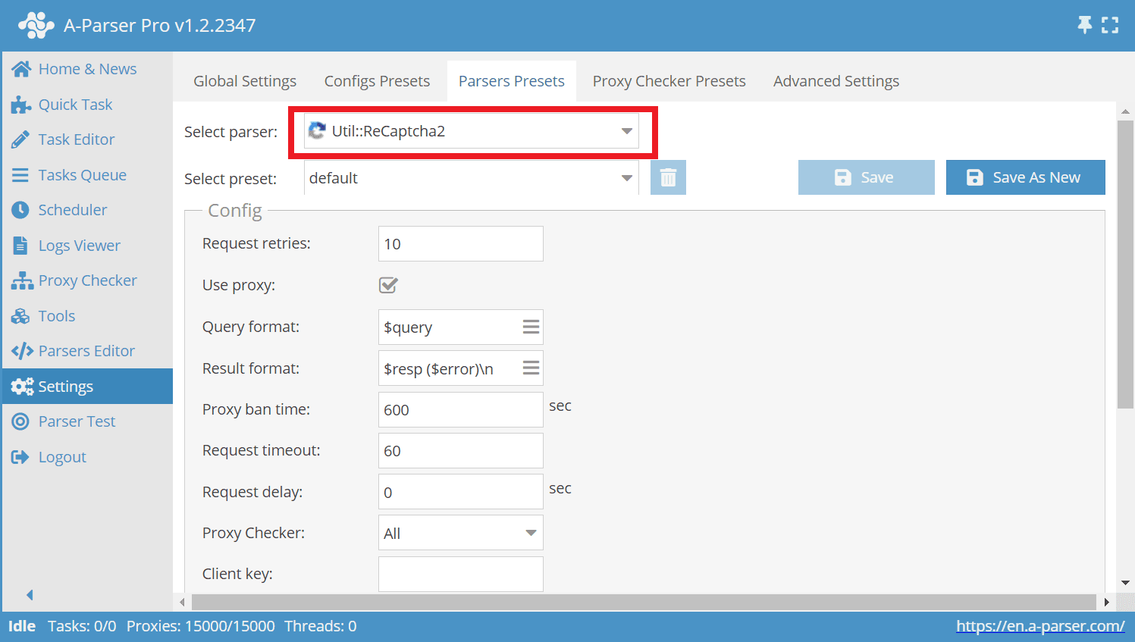Click the vertical scrollbar thumb

click(x=1125, y=264)
